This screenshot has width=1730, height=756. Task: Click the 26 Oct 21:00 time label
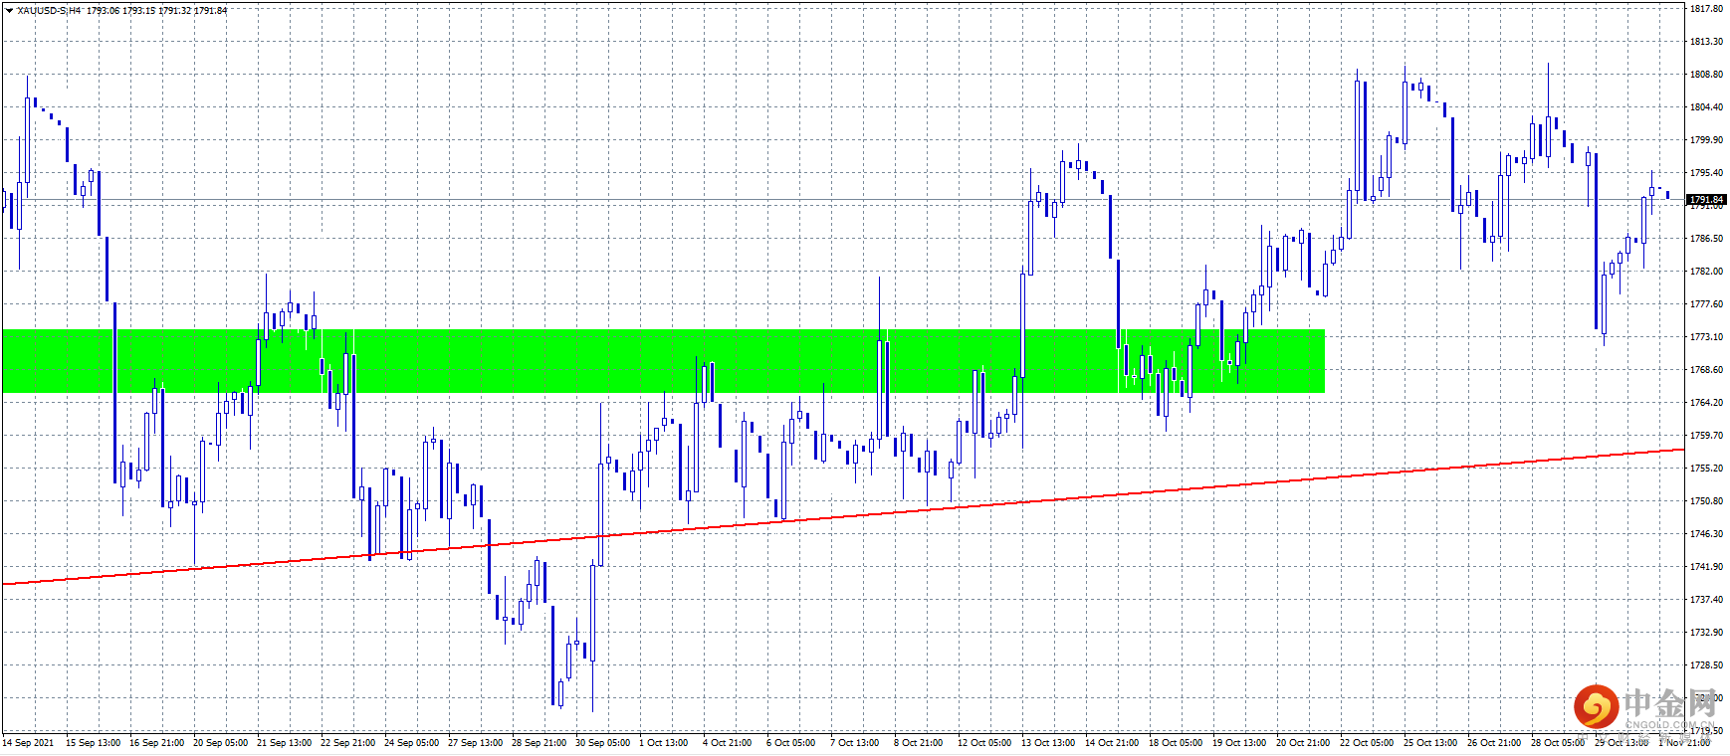(1494, 743)
